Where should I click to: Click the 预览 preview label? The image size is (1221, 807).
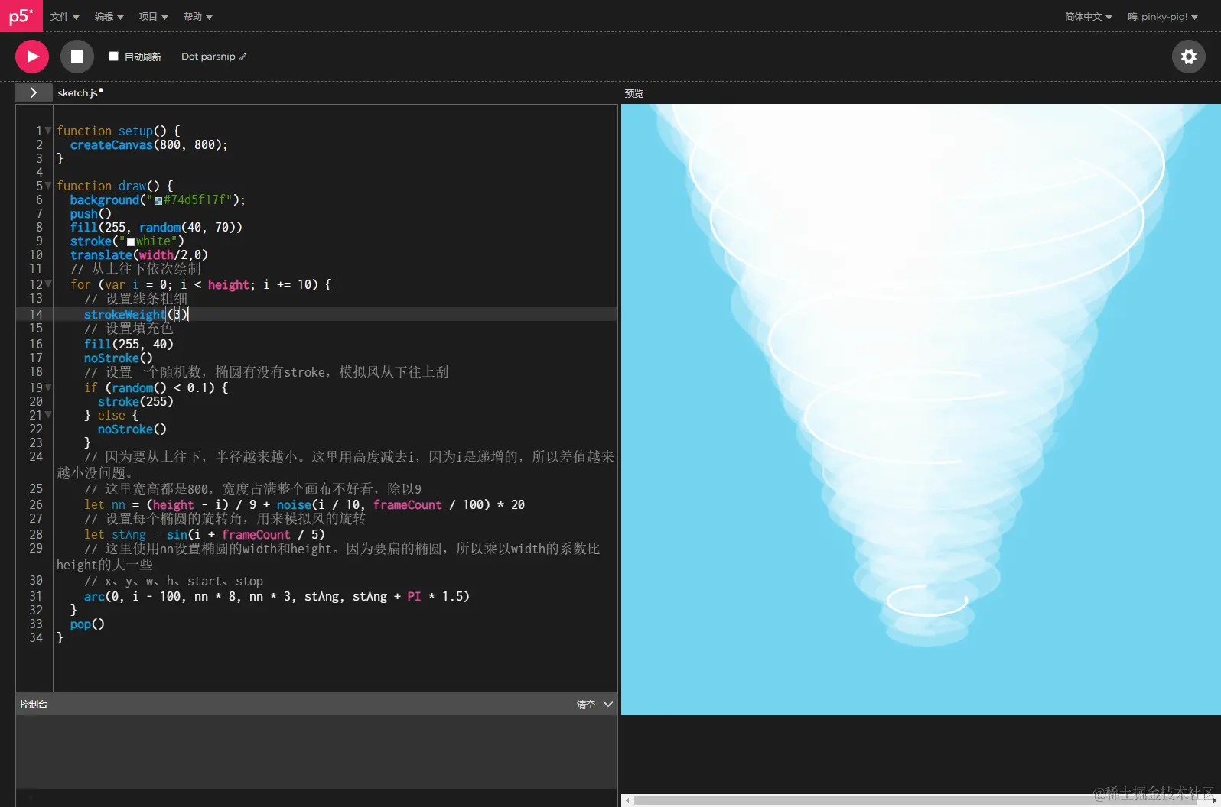tap(634, 93)
